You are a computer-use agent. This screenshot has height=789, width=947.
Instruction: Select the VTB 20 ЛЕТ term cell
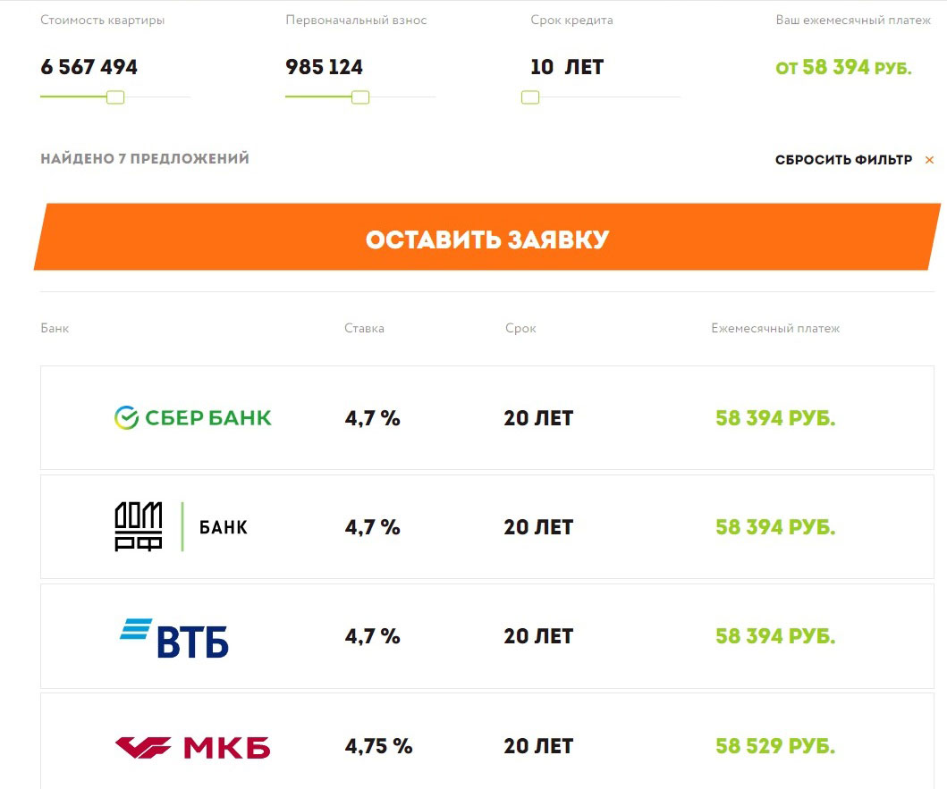click(x=538, y=636)
